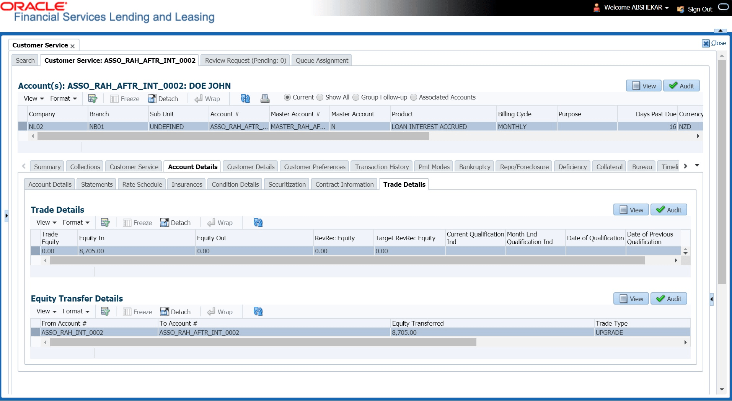Click Freeze in the Accounts toolbar
Screen dimensions: 732x401
coord(125,99)
